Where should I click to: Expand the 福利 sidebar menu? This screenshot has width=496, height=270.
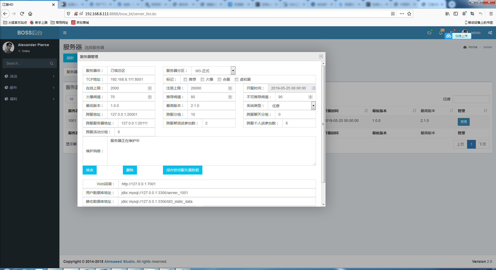(30, 99)
